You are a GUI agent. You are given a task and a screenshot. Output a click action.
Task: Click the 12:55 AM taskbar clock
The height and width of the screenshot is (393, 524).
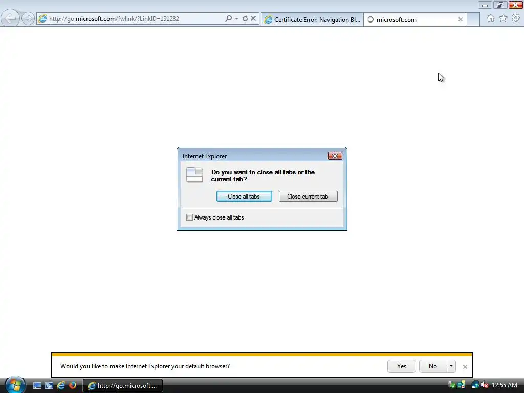click(x=504, y=385)
